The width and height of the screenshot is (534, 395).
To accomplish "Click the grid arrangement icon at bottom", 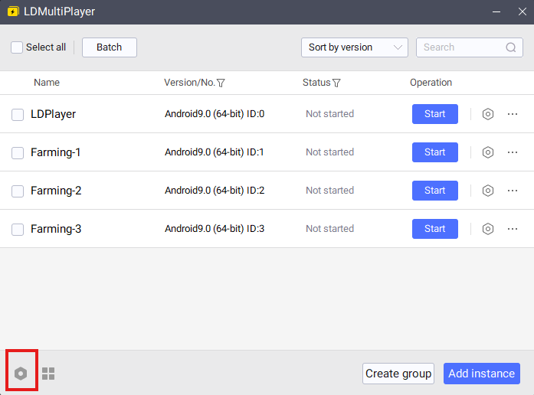I will 48,374.
